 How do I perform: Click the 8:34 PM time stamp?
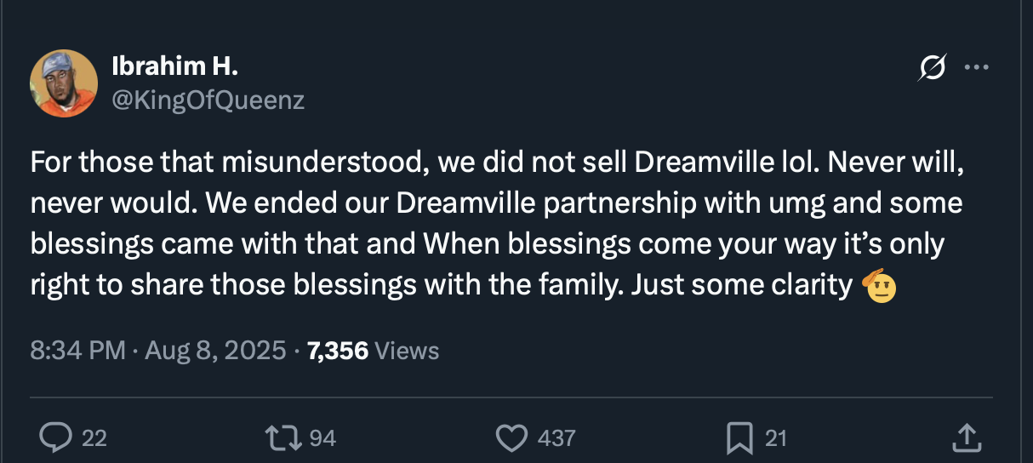click(x=77, y=350)
